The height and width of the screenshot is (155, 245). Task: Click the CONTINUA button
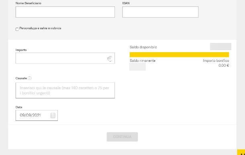[122, 137]
